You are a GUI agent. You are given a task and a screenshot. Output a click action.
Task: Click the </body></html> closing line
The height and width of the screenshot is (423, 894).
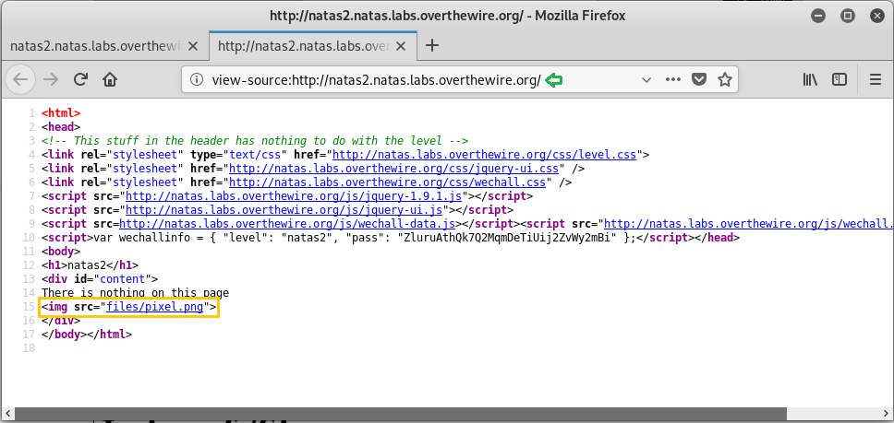87,335
